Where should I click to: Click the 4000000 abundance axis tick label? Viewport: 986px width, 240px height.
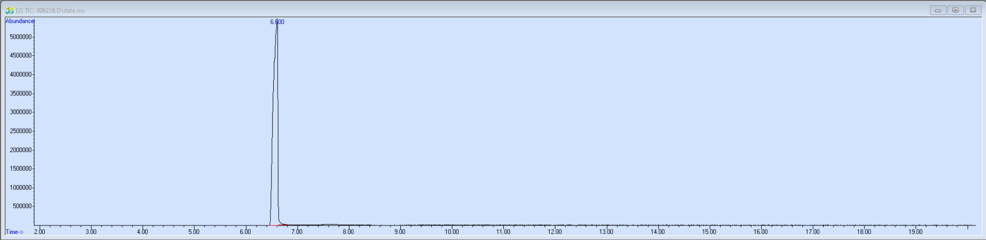pyautogui.click(x=20, y=74)
